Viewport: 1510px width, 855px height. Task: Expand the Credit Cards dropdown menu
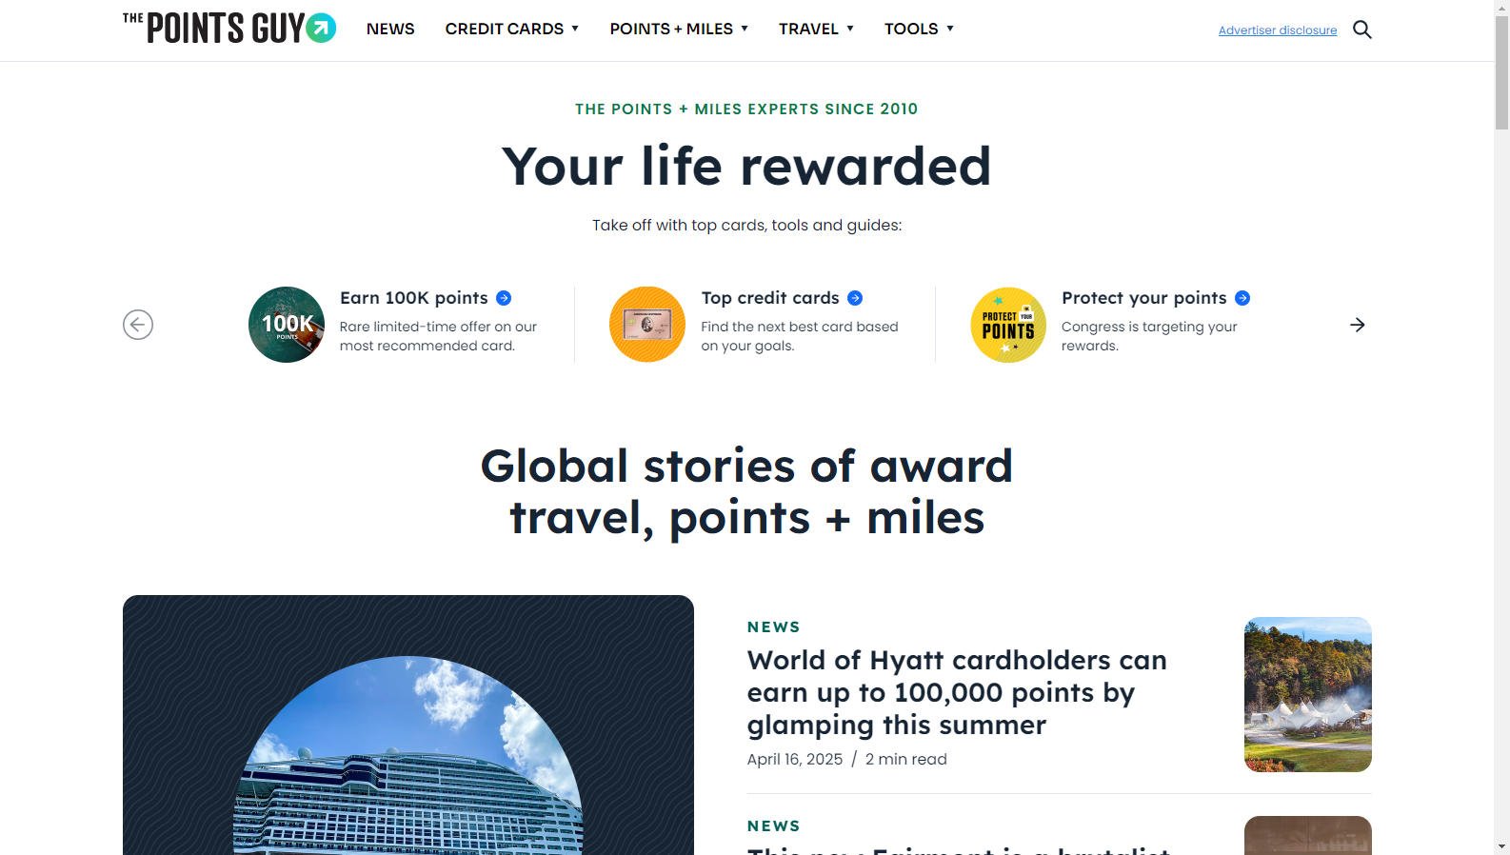(512, 29)
